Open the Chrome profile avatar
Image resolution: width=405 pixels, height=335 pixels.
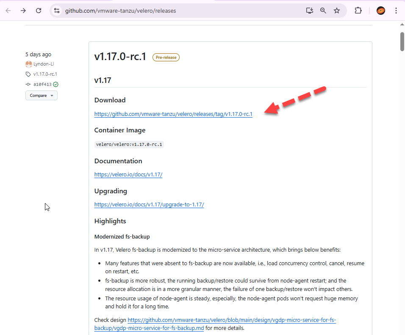[x=381, y=11]
